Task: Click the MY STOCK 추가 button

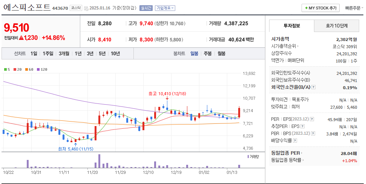Action: [320, 8]
